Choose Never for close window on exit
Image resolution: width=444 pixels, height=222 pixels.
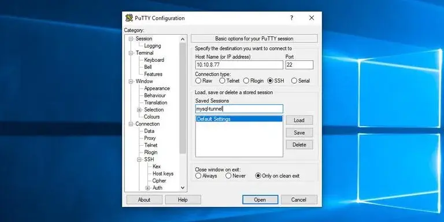pos(228,176)
